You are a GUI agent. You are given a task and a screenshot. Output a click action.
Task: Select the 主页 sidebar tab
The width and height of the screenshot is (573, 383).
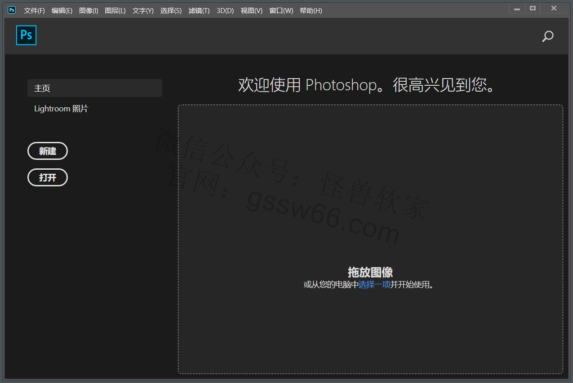94,88
